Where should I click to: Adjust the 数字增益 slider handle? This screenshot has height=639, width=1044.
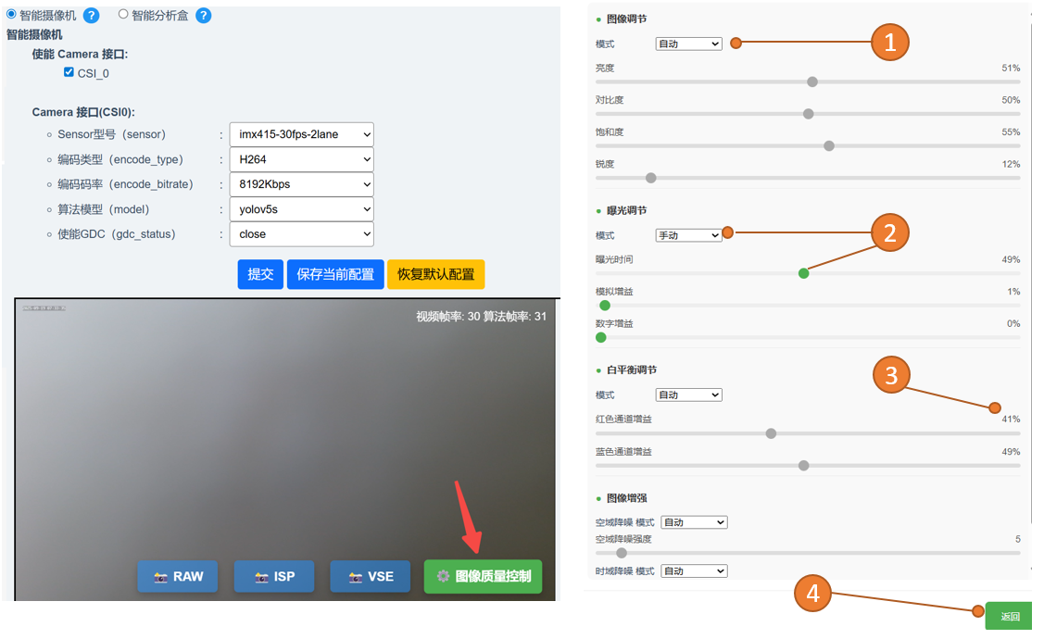[x=601, y=337]
